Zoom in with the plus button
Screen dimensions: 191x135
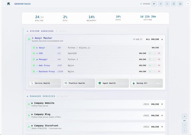(x=185, y=116)
